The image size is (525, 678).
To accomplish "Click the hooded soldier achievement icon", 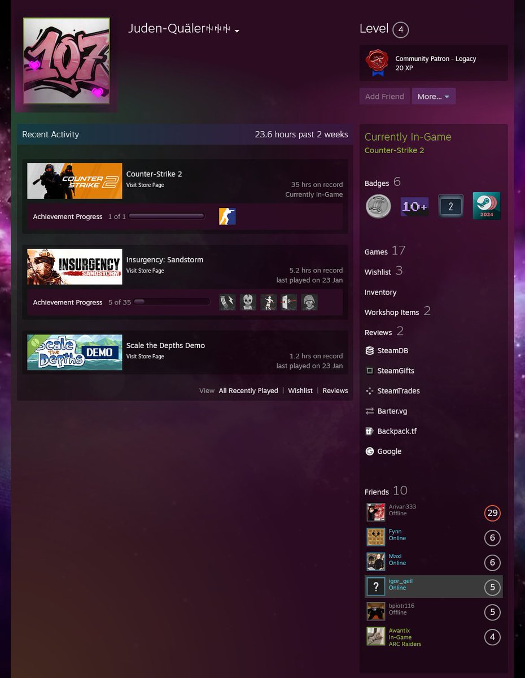I will [309, 302].
